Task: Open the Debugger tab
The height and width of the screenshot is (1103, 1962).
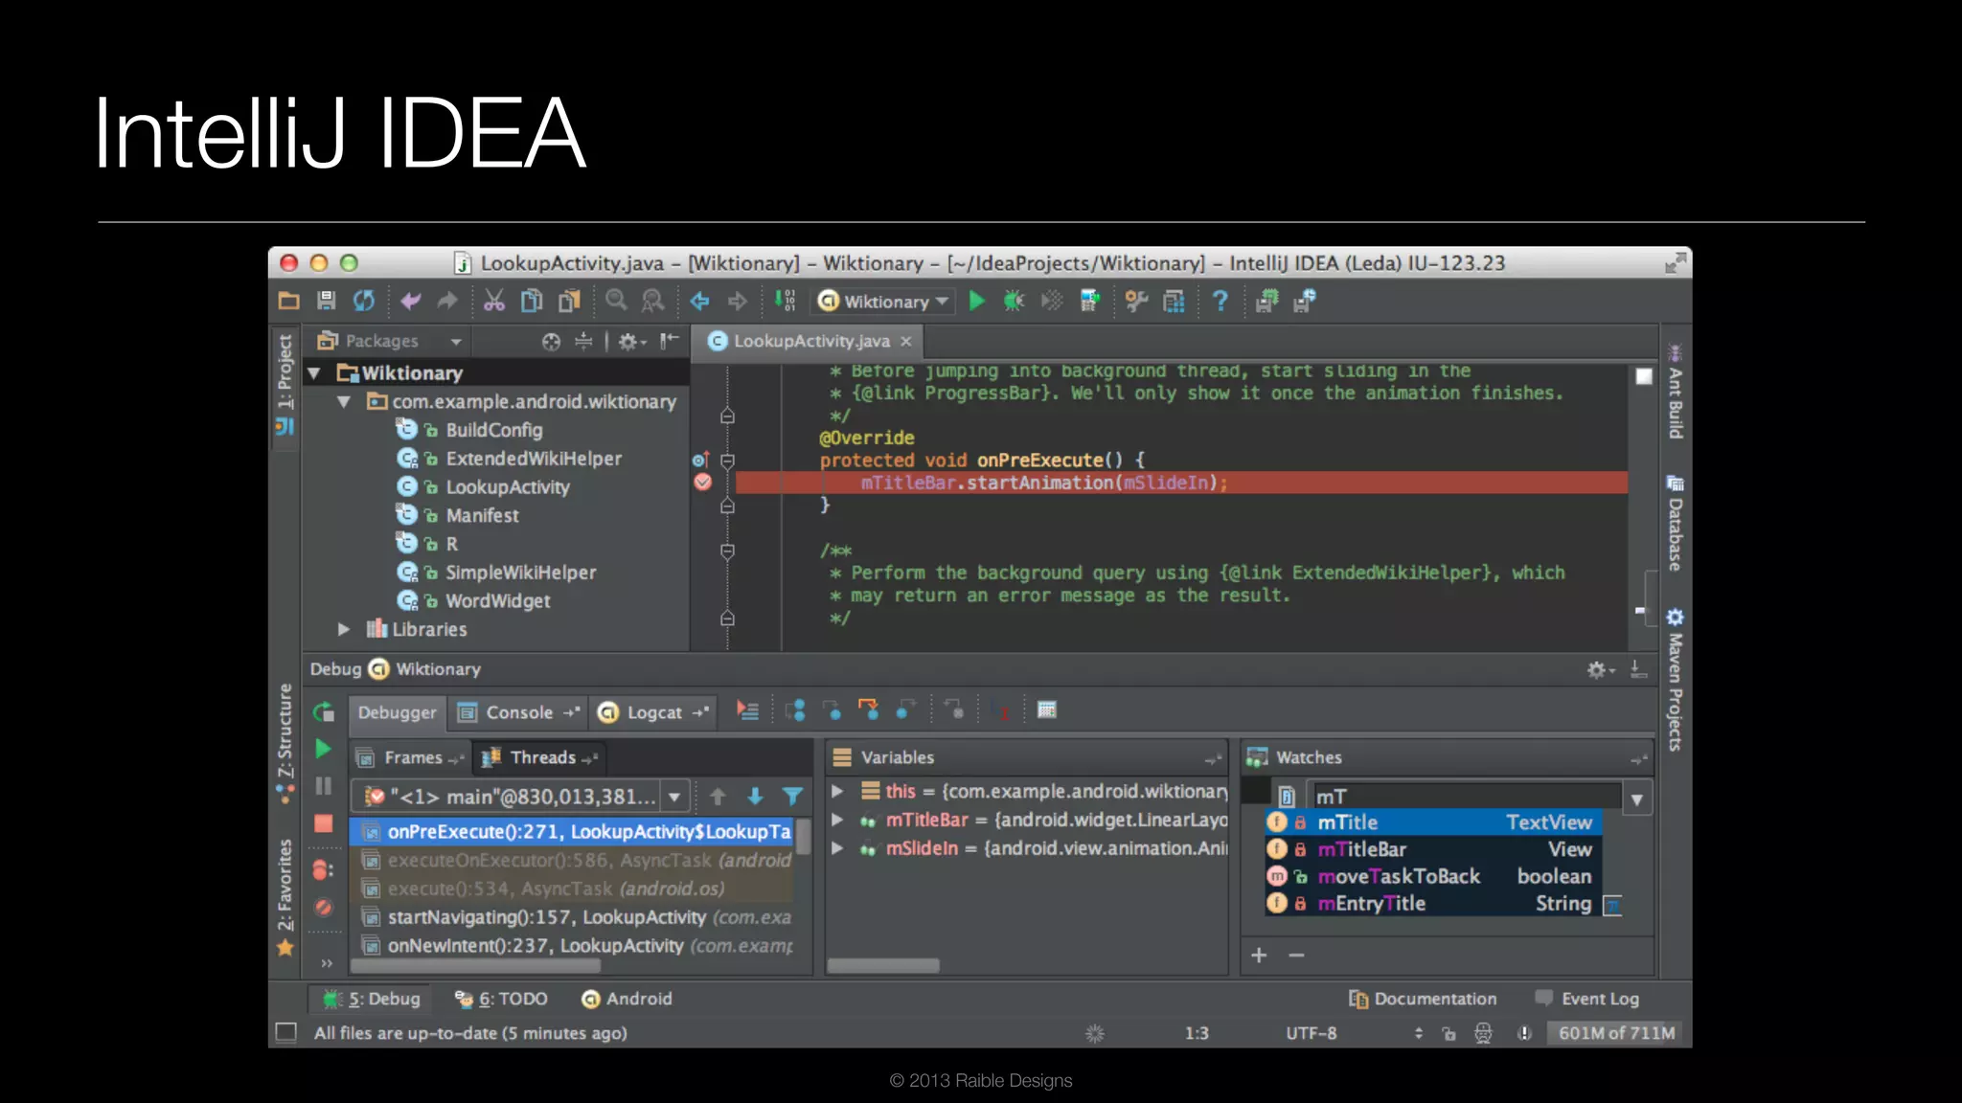Action: 397,712
